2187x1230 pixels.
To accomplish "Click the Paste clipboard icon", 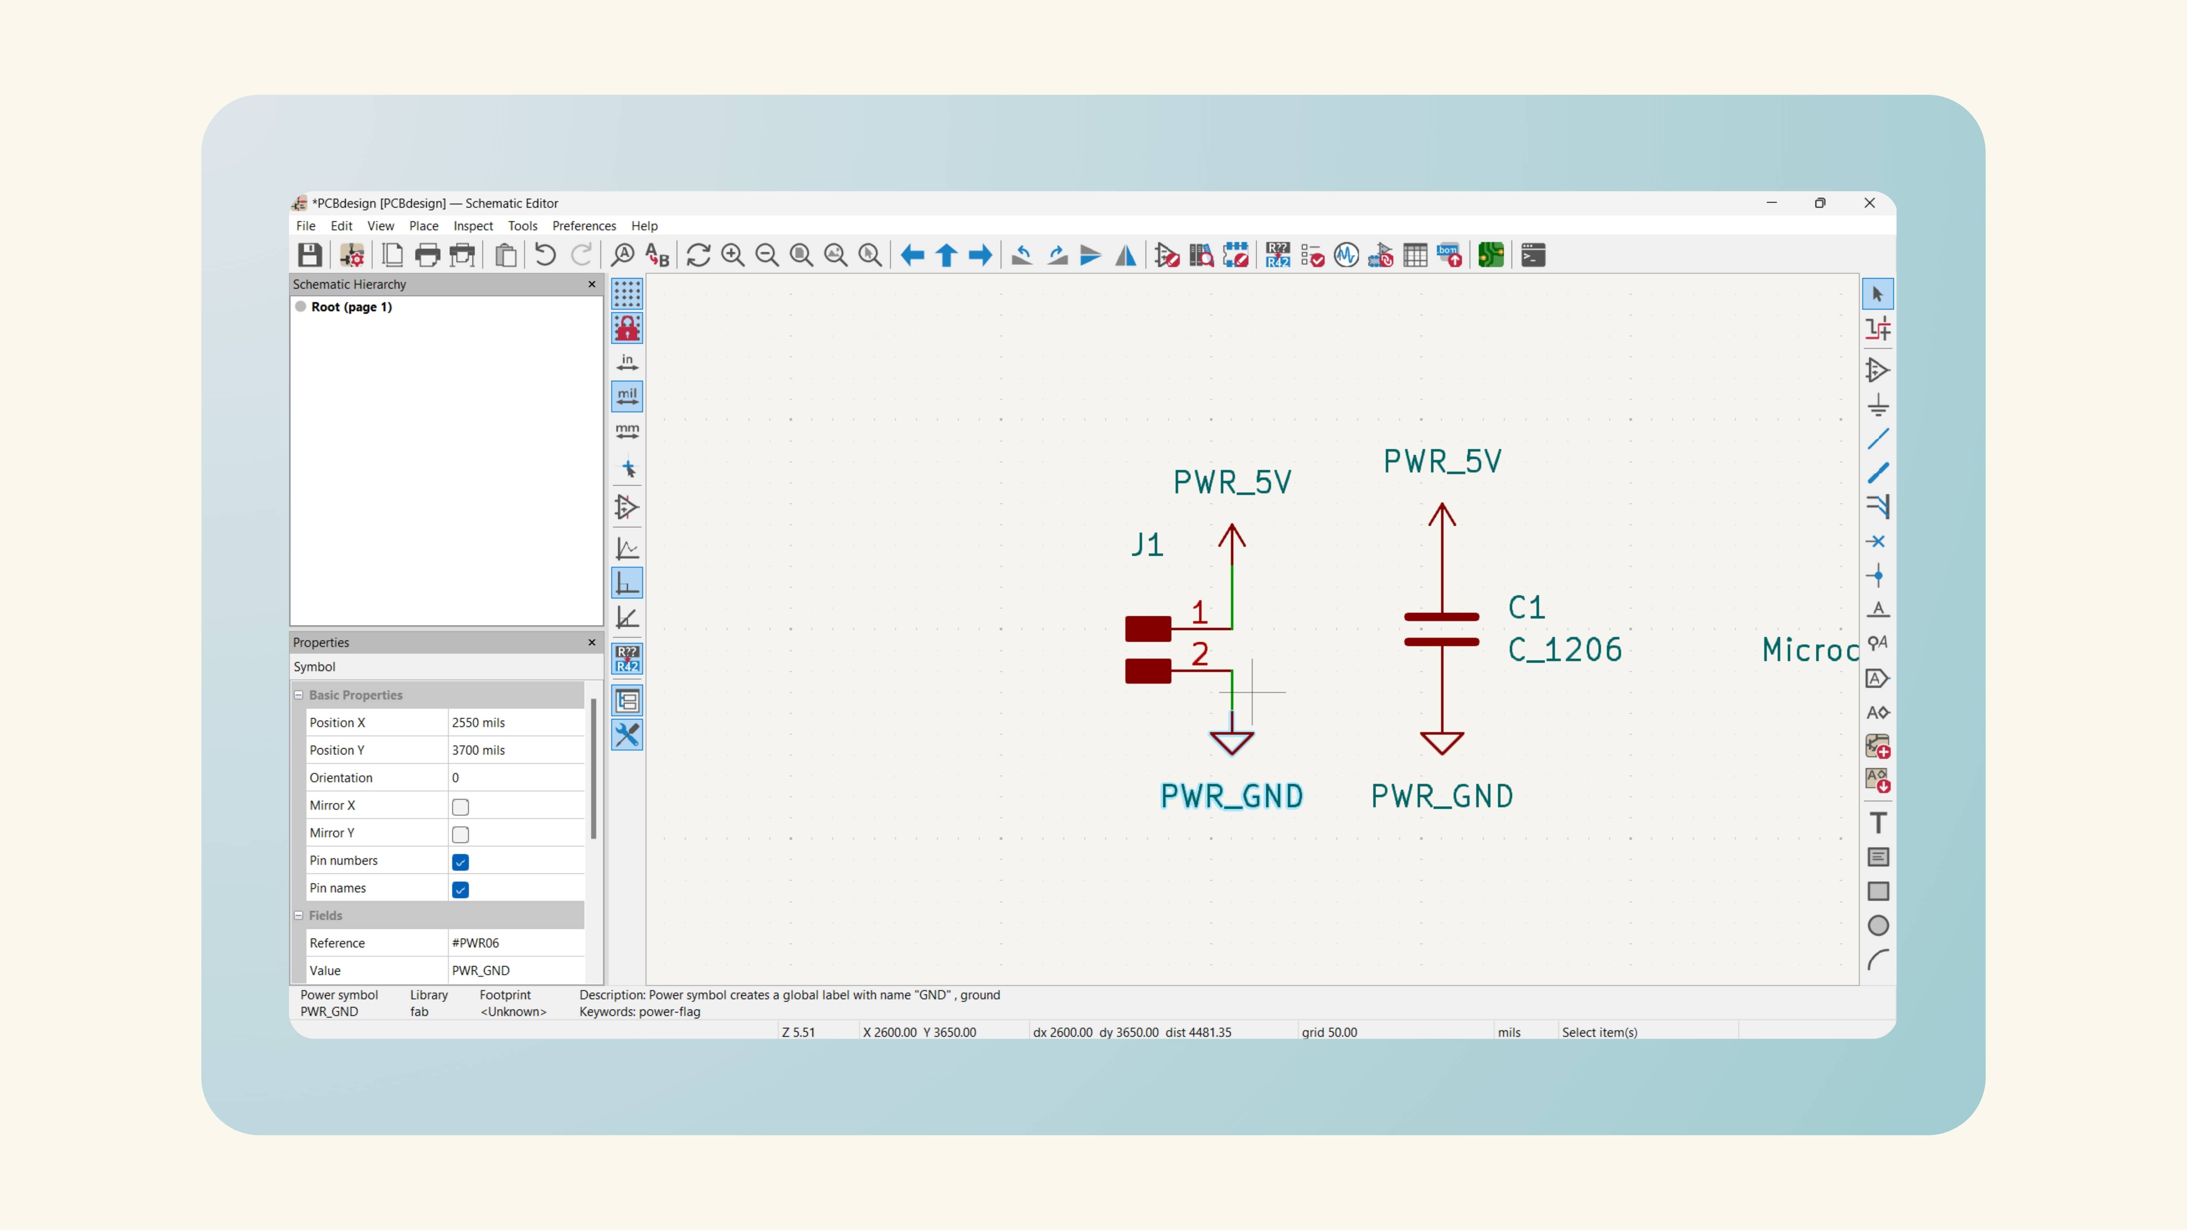I will 506,255.
